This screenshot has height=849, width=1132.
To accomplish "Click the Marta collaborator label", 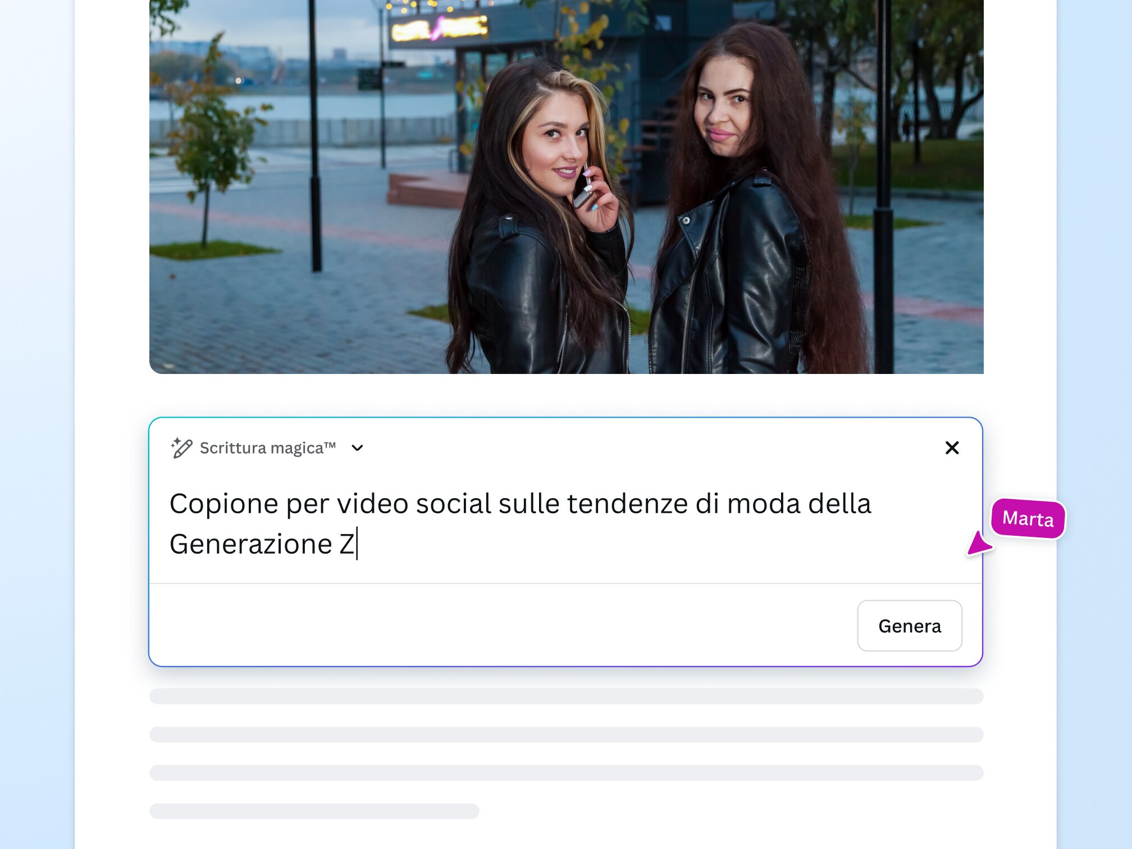I will pos(1028,518).
